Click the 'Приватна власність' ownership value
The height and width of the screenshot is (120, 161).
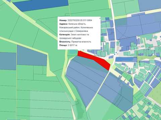81,42
